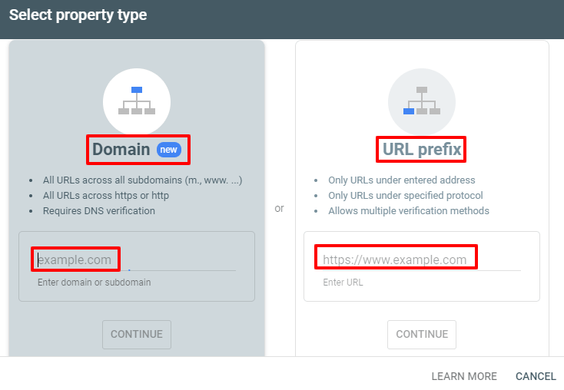Viewport: 564px width, 390px height.
Task: Click "All URLs across https or http" bullet
Action: [106, 196]
